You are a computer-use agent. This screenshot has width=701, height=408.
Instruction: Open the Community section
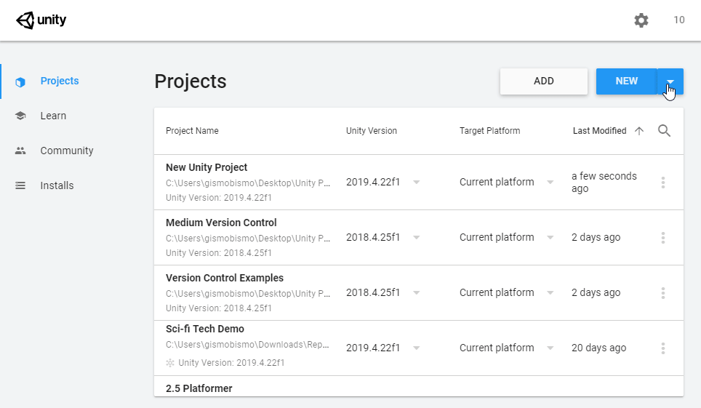coord(67,151)
